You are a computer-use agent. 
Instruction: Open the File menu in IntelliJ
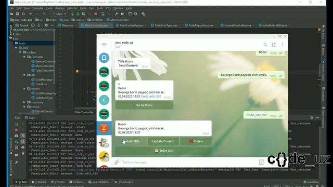11,8
